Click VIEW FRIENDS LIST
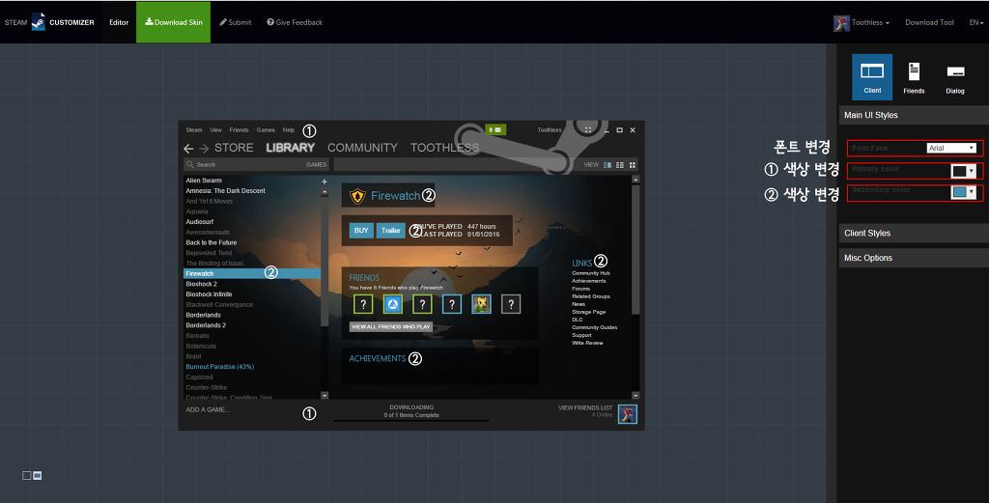This screenshot has height=503, width=989. 585,407
